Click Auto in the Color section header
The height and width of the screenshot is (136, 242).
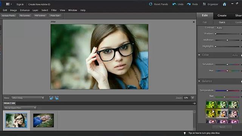[235, 55]
